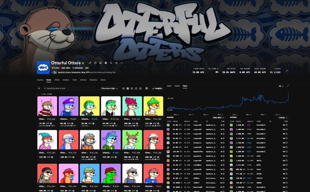Open the About tab
Image resolution: width=310 pixels, height=192 pixels.
point(103,80)
